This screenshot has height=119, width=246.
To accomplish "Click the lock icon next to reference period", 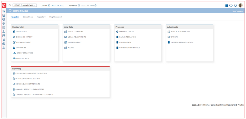I will pos(96,5).
